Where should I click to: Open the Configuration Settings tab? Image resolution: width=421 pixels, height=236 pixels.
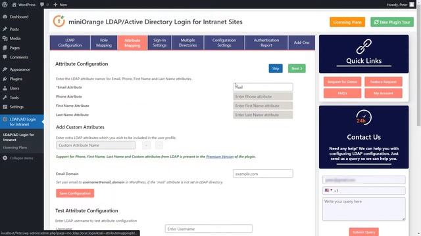click(x=224, y=43)
